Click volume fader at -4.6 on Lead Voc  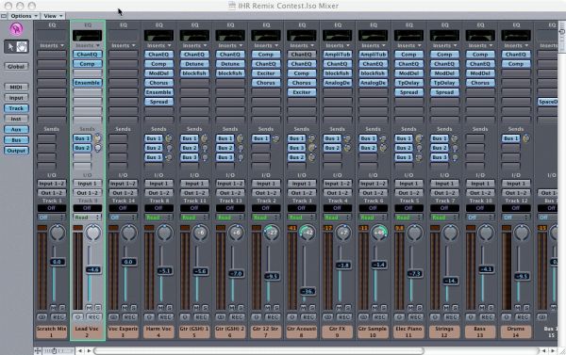(x=93, y=269)
